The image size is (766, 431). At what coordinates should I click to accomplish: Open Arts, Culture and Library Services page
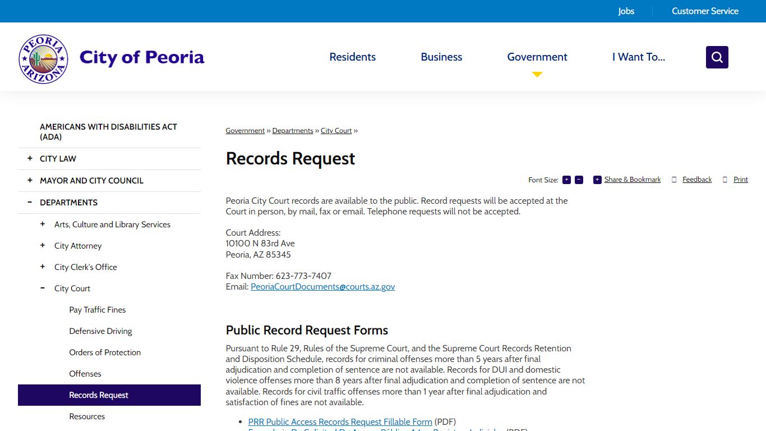112,224
